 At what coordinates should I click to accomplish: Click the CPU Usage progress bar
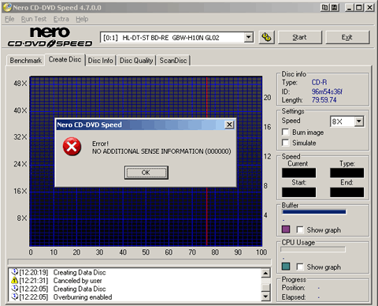coord(313,249)
